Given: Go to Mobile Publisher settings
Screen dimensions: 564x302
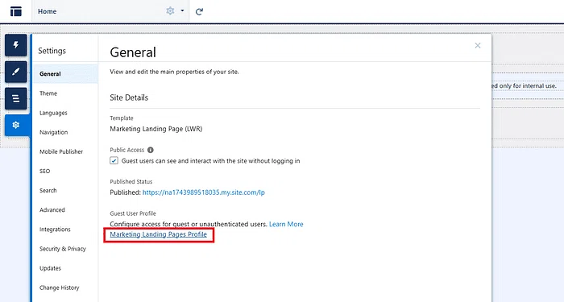Looking at the screenshot, I should click(65, 151).
